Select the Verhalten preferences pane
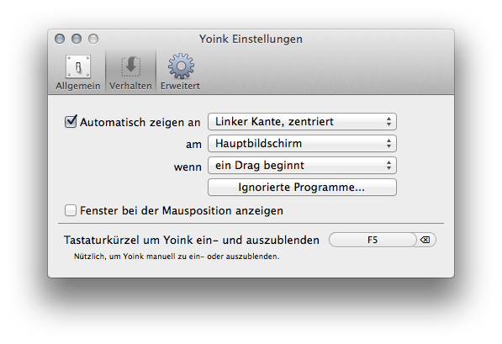502x344 pixels. pos(130,72)
